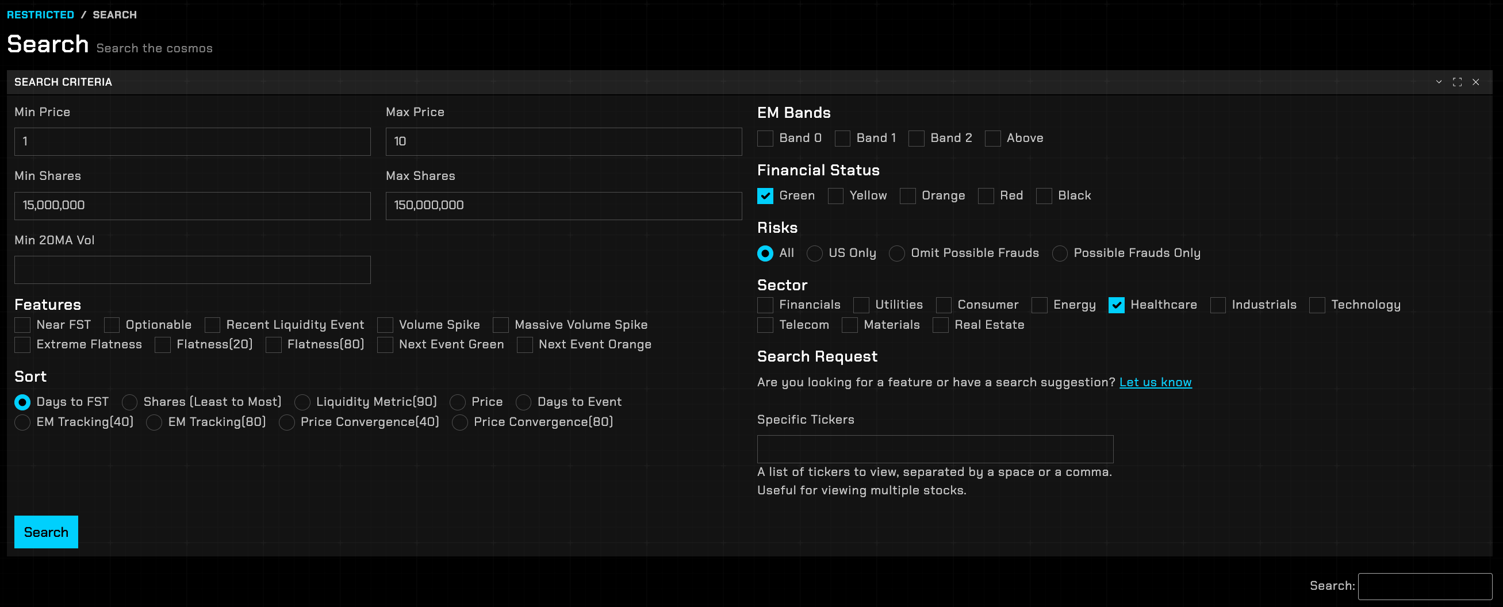The image size is (1503, 607).
Task: Sort by Shares (Least to Most)
Action: point(129,402)
